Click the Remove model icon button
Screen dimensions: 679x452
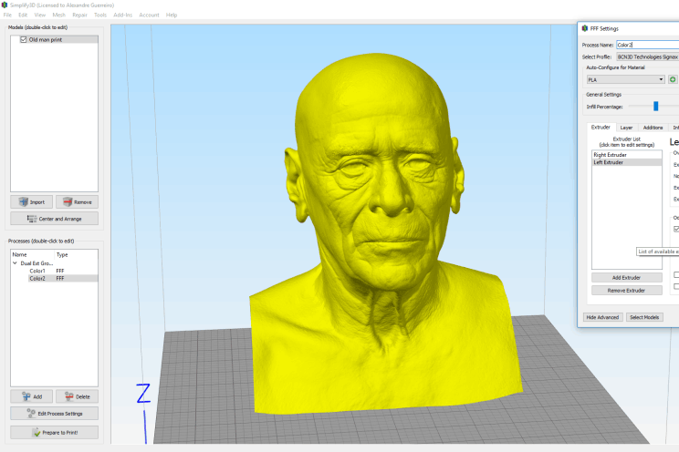pos(77,201)
